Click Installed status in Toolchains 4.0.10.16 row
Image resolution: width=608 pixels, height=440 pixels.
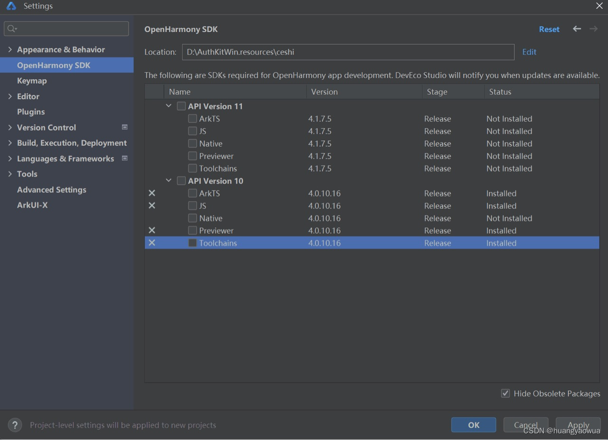pos(501,243)
